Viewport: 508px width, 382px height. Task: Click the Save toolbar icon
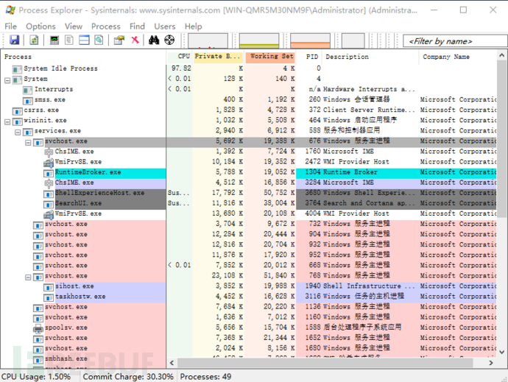tap(14, 40)
